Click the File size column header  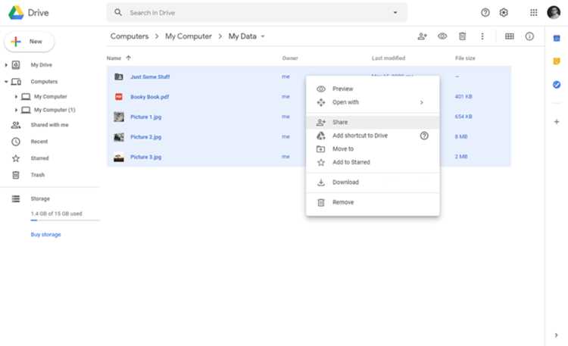click(465, 58)
